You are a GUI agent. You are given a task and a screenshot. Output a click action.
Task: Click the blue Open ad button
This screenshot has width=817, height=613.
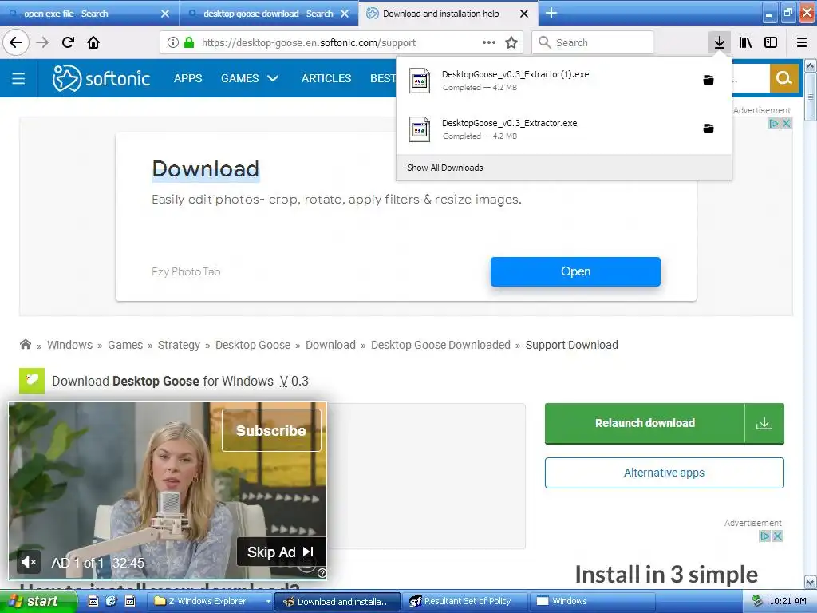pyautogui.click(x=575, y=271)
